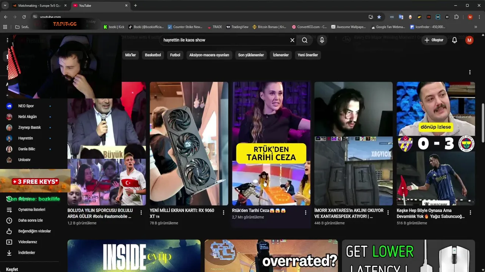
Task: Open the ConvertICO.com bookmark
Action: pyautogui.click(x=309, y=27)
